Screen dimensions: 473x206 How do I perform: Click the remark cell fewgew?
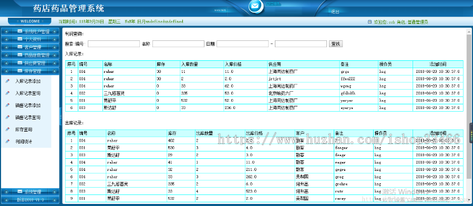pos(342,148)
